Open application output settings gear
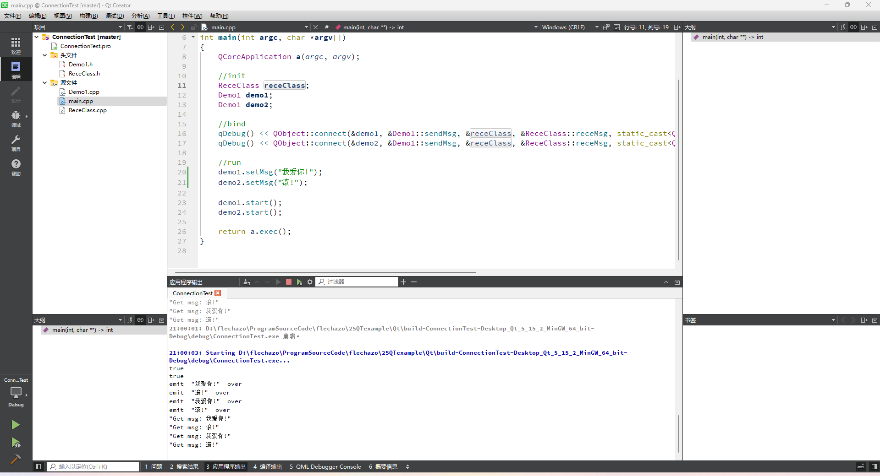 (x=310, y=282)
